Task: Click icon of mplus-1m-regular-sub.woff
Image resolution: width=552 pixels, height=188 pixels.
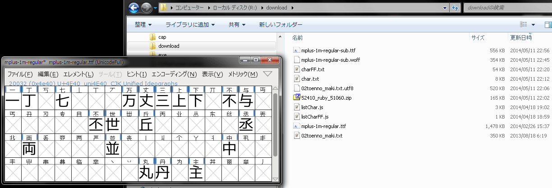Action: click(x=296, y=60)
